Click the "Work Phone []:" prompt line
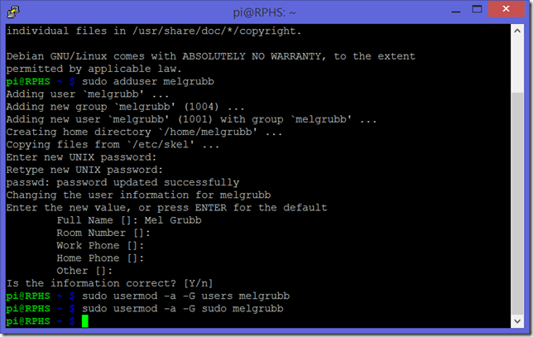 tap(100, 245)
